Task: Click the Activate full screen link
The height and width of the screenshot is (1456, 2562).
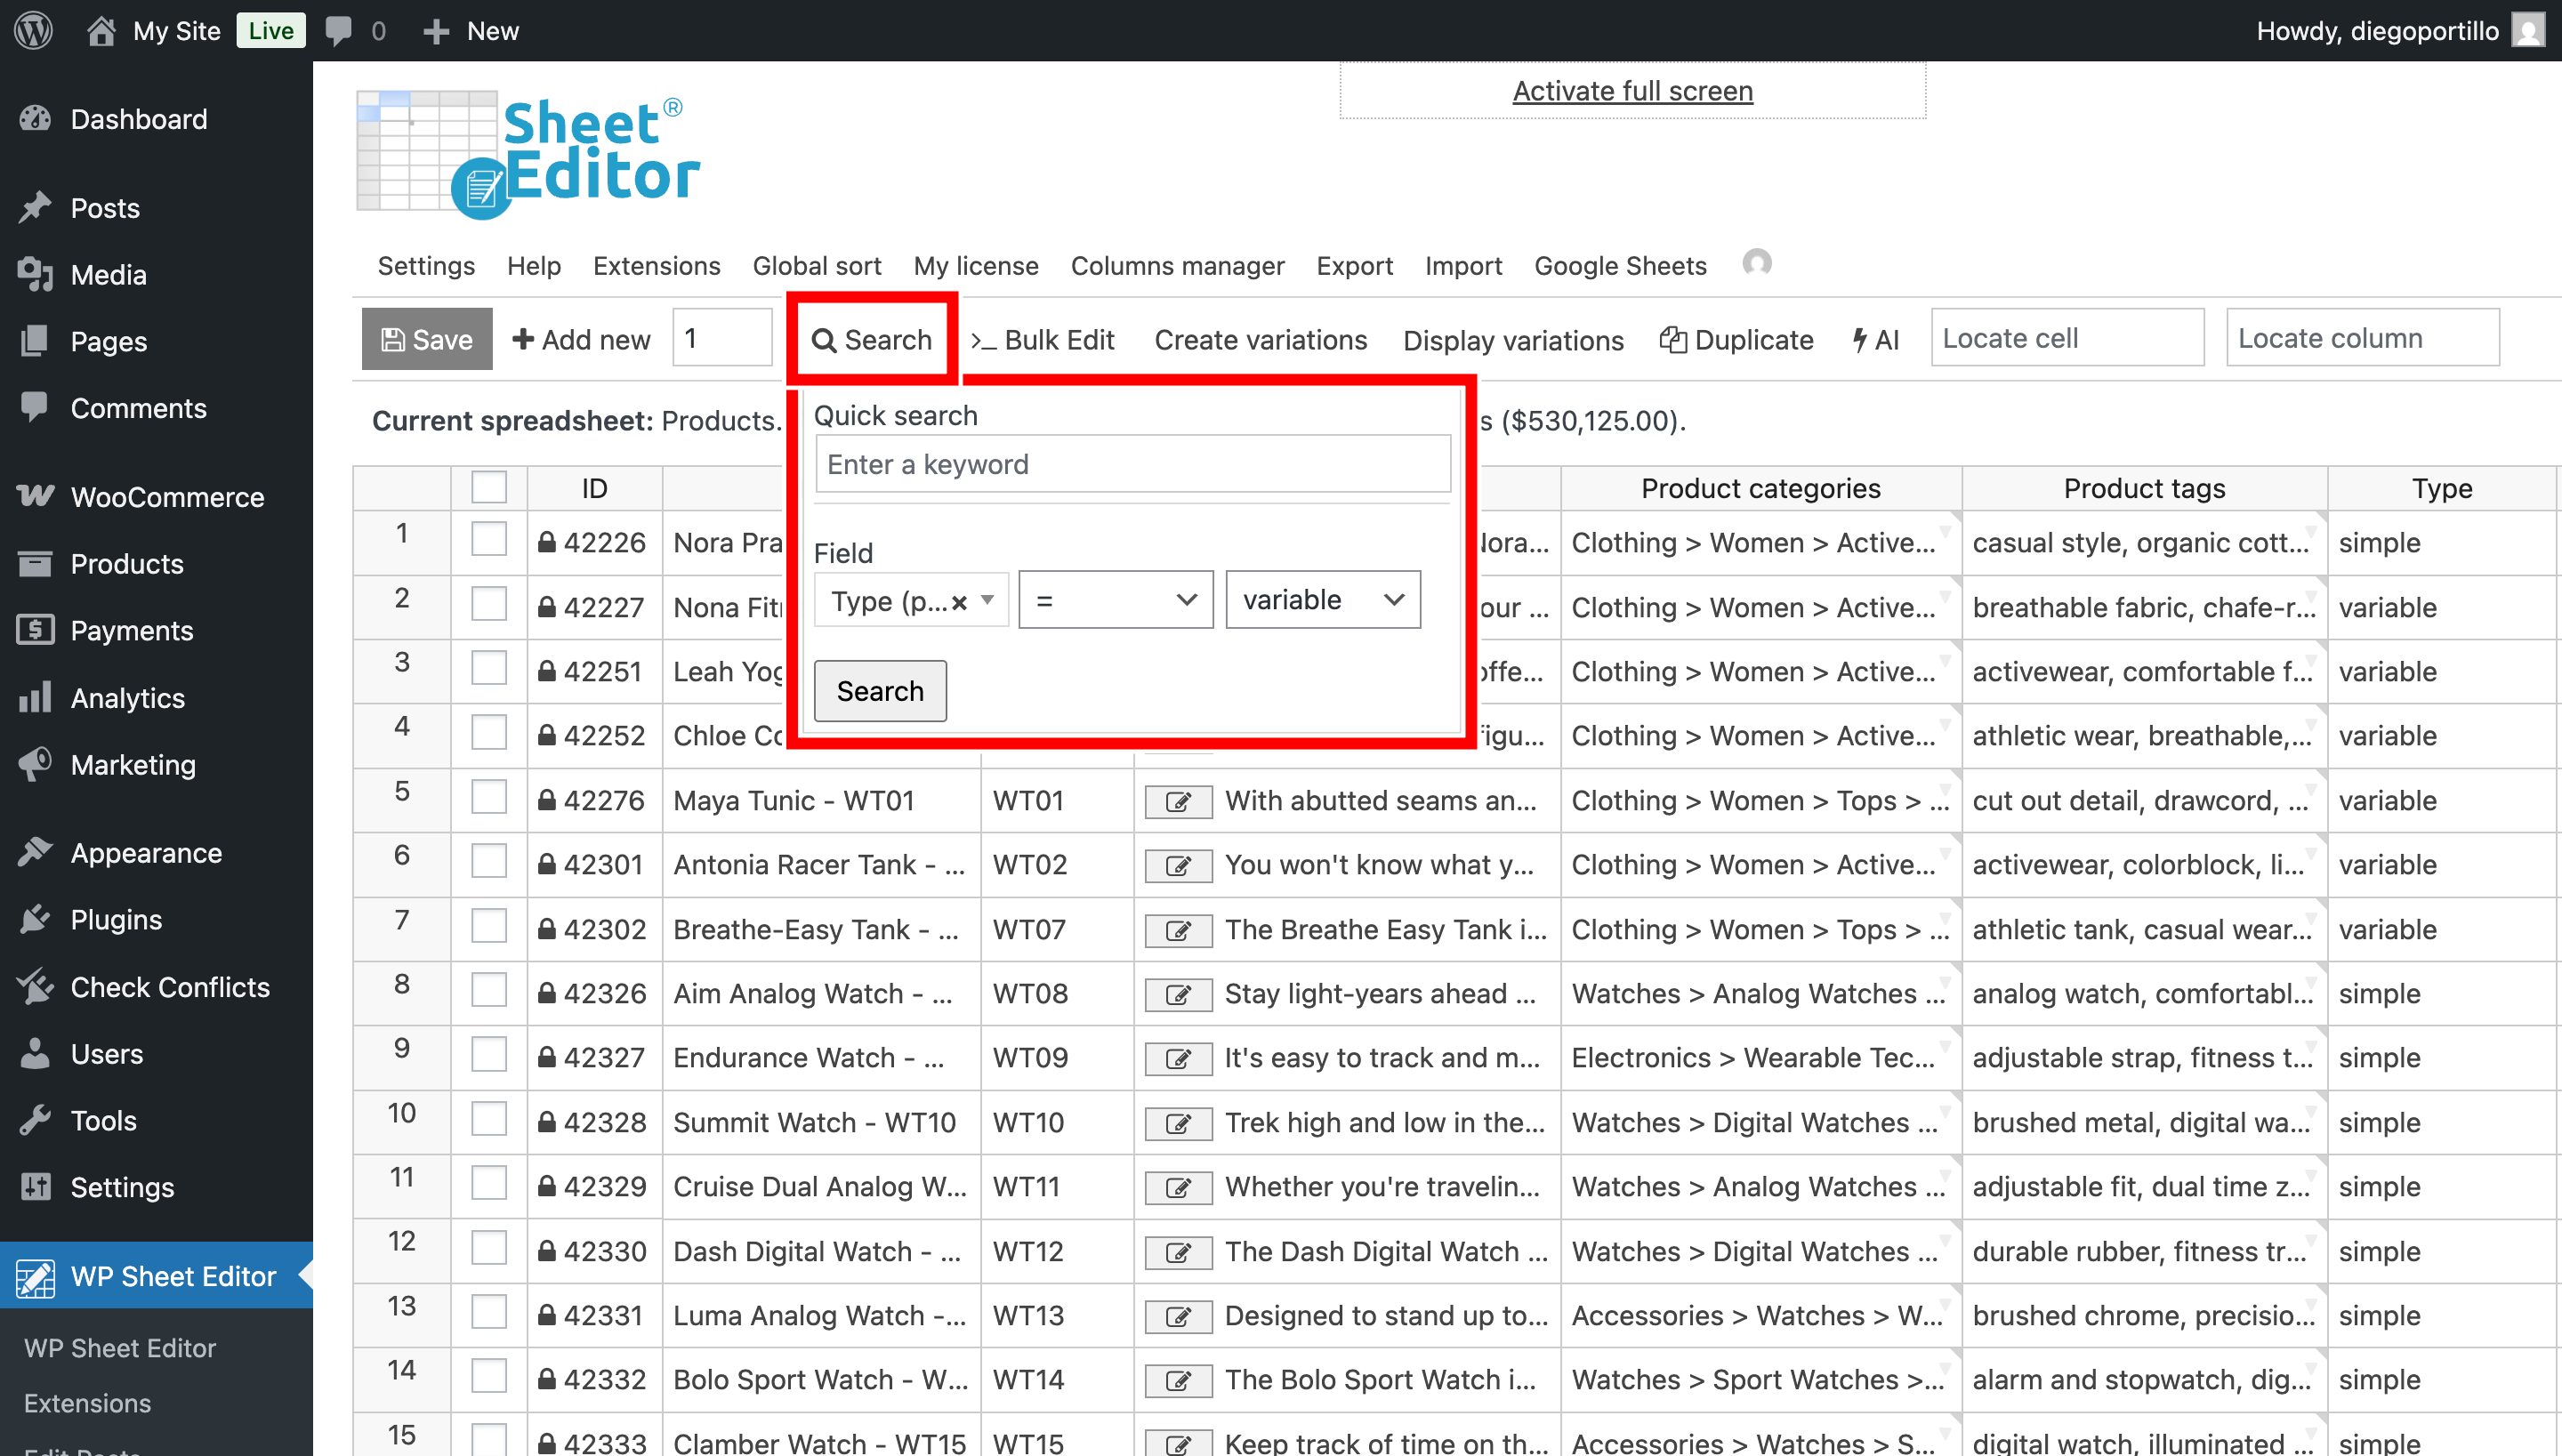Action: [1632, 91]
